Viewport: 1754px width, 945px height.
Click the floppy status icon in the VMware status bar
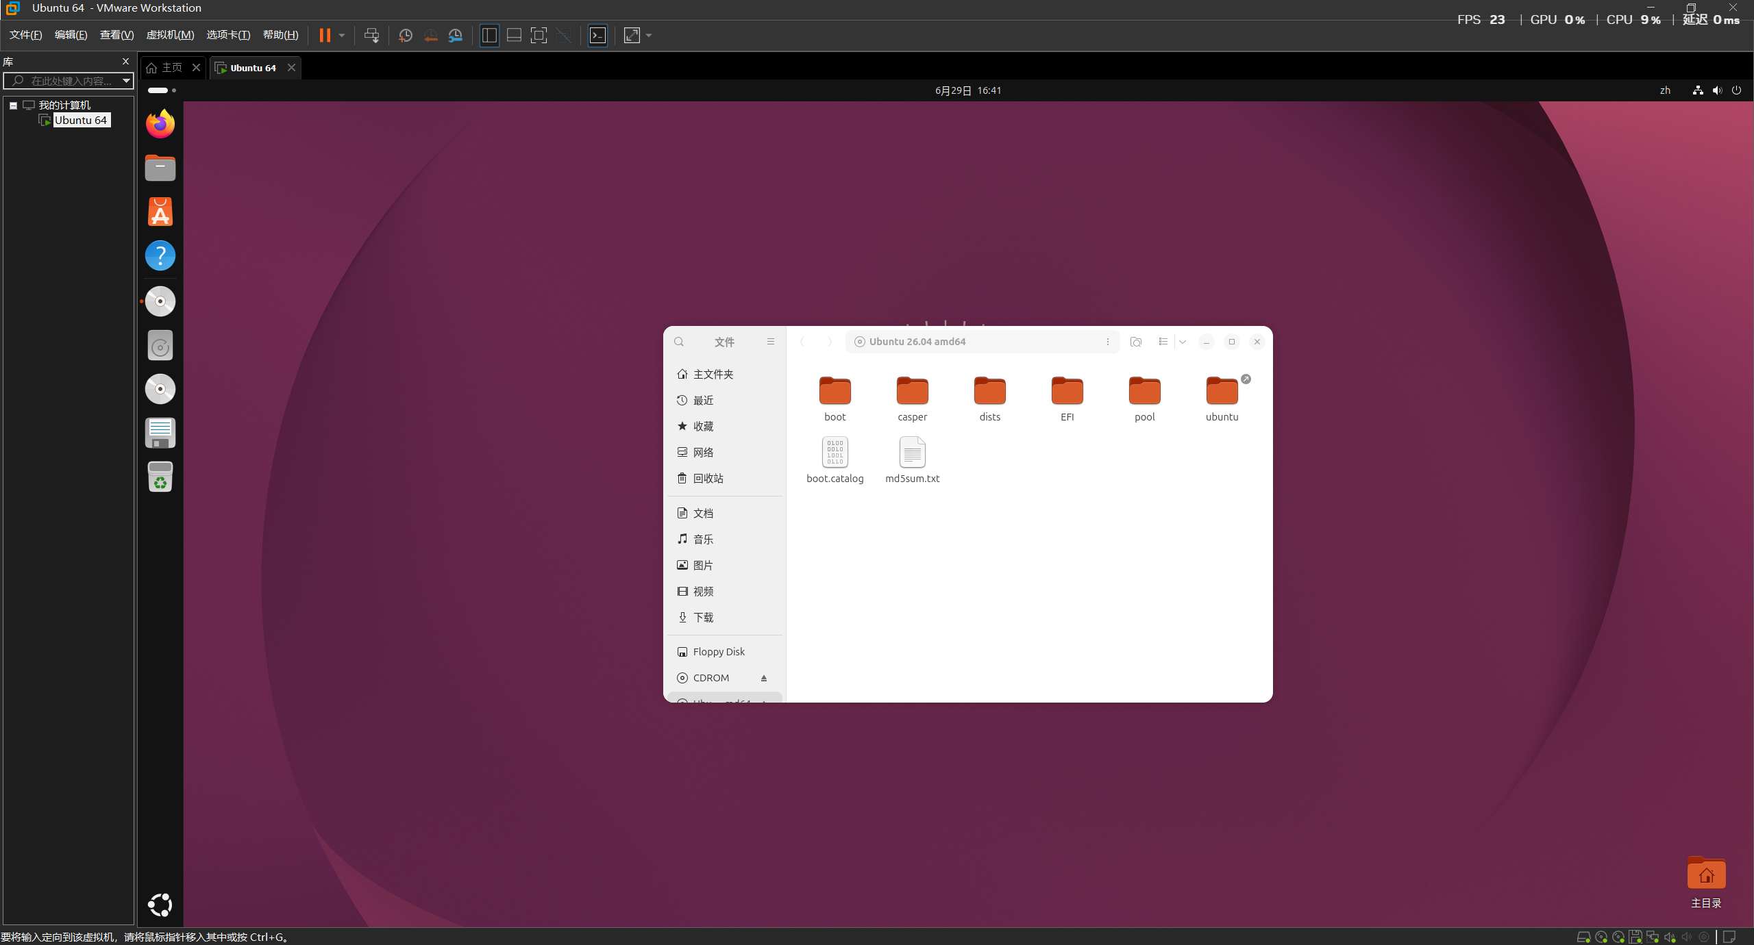[x=1635, y=937]
